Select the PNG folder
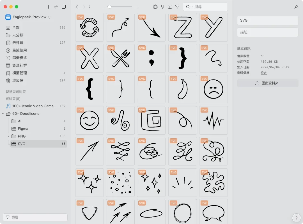 (38, 136)
